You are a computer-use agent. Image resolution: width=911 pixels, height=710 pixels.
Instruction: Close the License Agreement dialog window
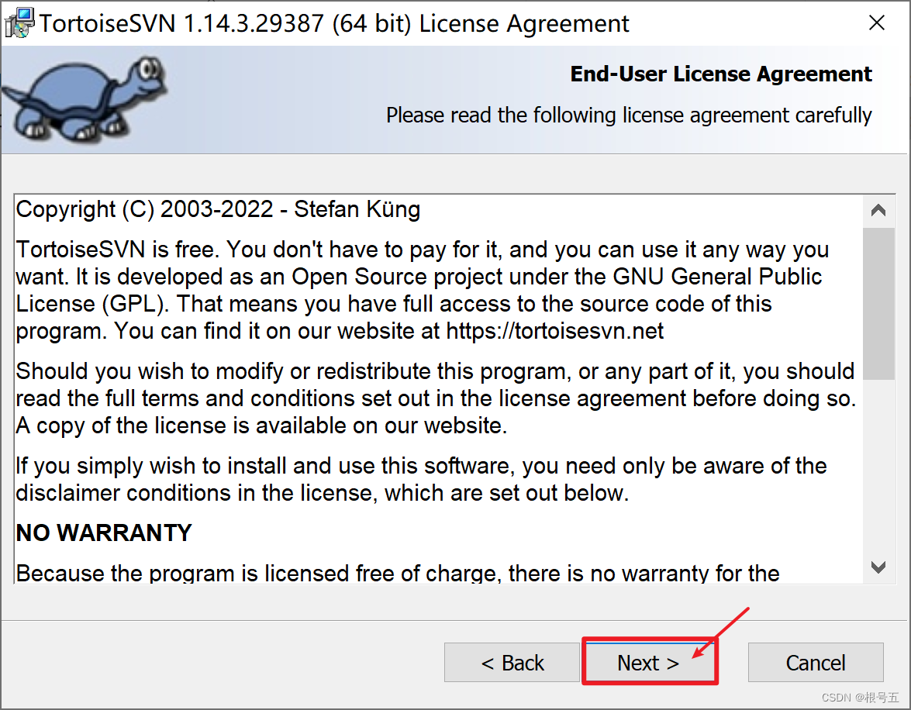coord(877,22)
